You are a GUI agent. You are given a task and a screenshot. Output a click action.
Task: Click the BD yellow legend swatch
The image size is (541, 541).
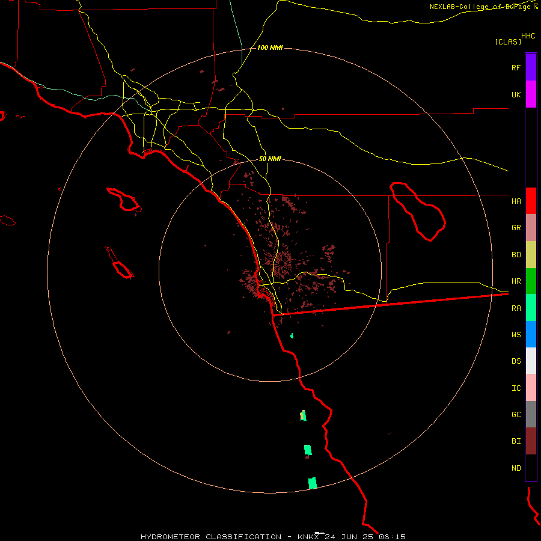(531, 254)
